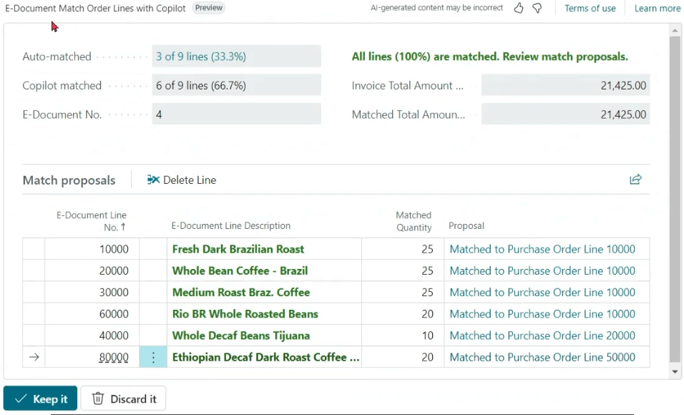
Task: Click the Auto-matched 3 of 9 lines field
Action: coord(236,57)
